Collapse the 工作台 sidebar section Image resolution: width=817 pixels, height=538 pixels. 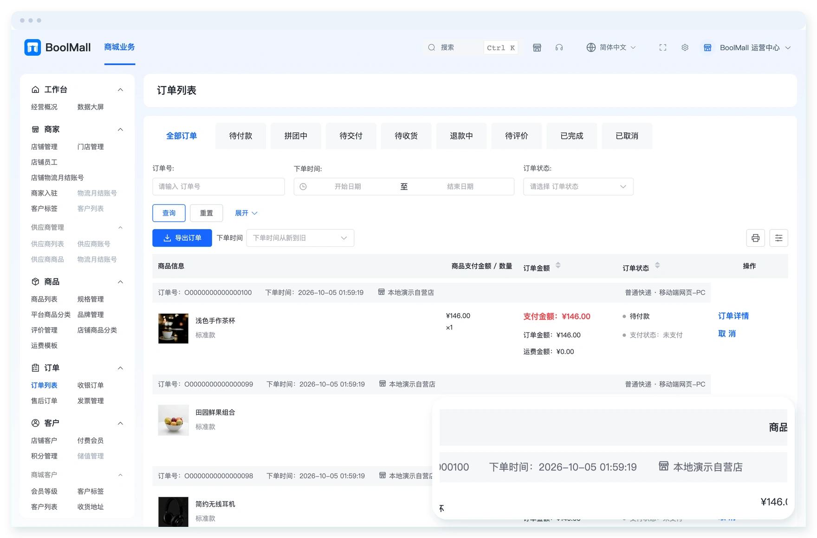tap(120, 89)
